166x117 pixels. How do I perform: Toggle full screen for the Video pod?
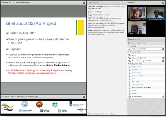point(163,3)
